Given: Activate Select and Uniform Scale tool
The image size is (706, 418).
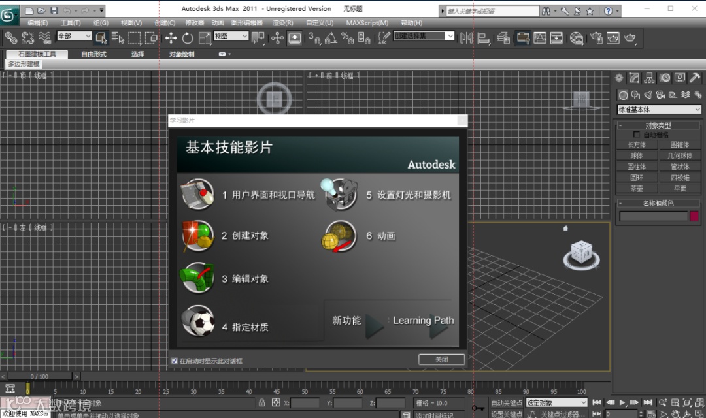Looking at the screenshot, I should coord(205,39).
